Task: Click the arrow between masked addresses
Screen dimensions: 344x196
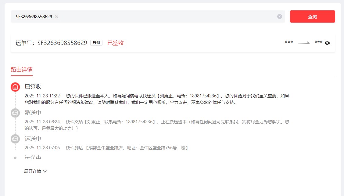Action: [303, 43]
